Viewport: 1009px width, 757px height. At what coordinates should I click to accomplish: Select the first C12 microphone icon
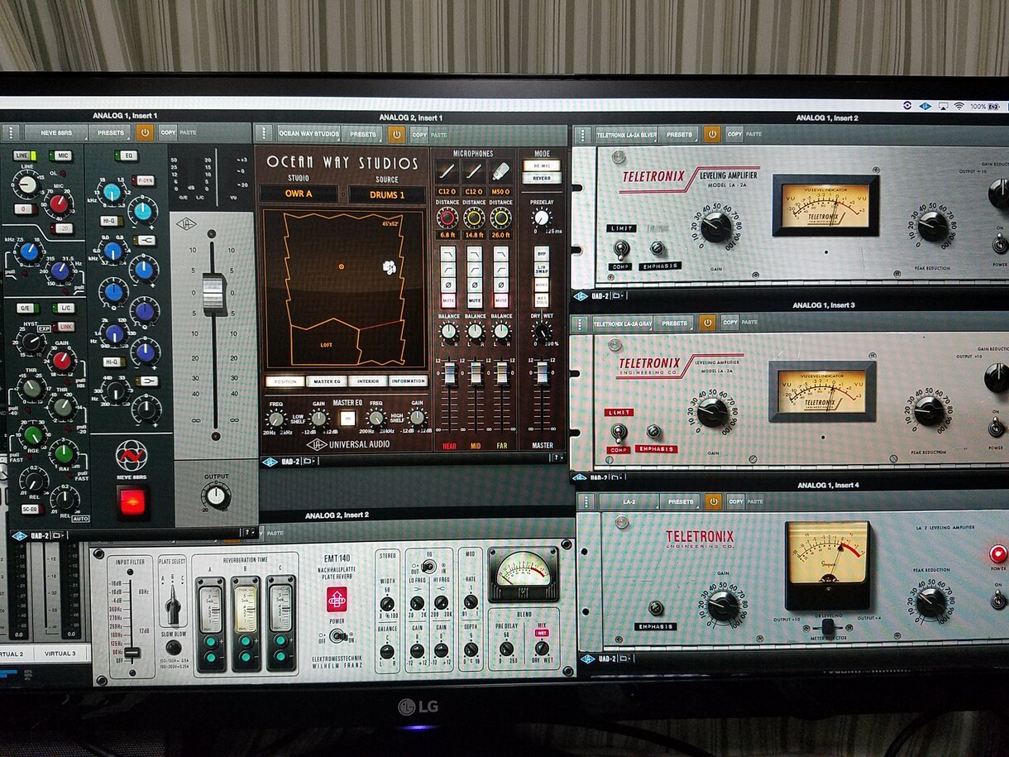click(x=447, y=171)
